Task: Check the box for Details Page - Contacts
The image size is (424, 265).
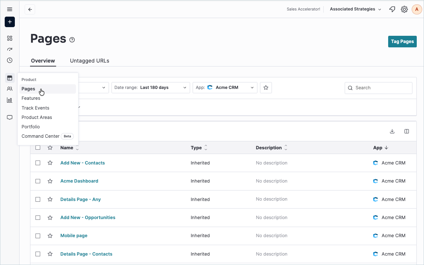Action: 38,254
